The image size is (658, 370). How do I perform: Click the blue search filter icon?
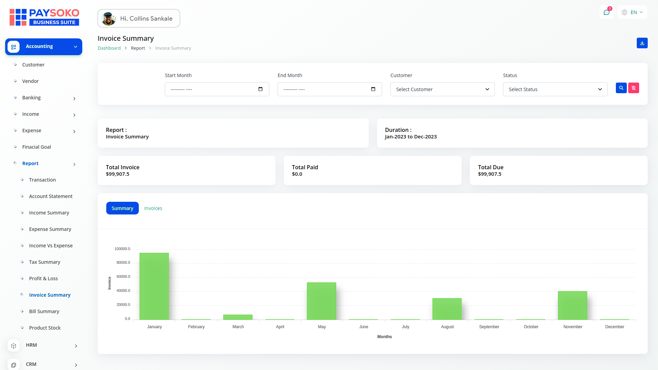pyautogui.click(x=621, y=88)
